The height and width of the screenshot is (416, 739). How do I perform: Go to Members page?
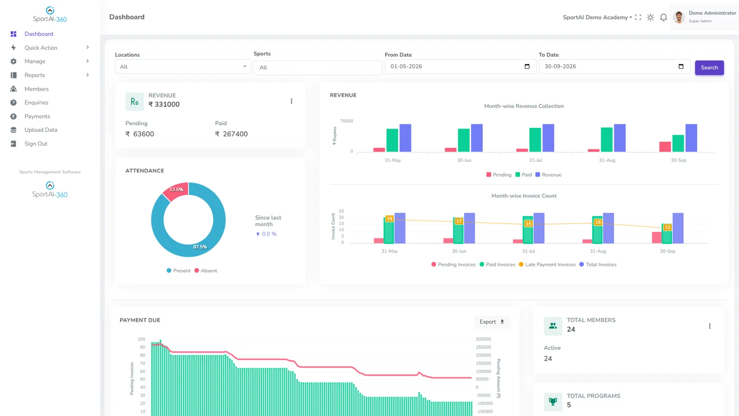[36, 89]
